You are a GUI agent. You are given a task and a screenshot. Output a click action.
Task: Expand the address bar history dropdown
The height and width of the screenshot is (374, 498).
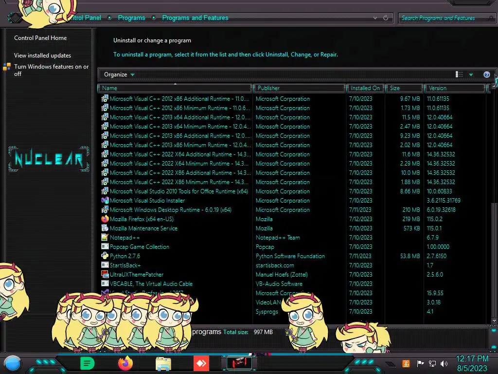(375, 18)
